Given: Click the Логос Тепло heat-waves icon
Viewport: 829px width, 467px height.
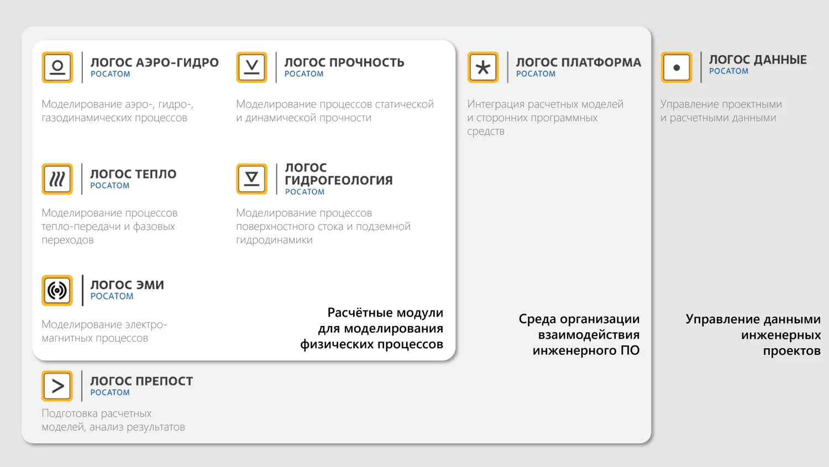Looking at the screenshot, I should click(57, 179).
